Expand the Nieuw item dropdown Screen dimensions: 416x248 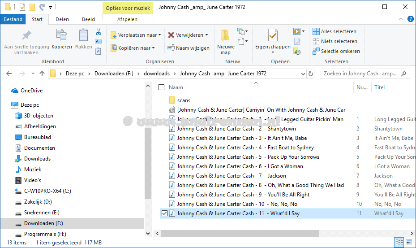pyautogui.click(x=243, y=31)
